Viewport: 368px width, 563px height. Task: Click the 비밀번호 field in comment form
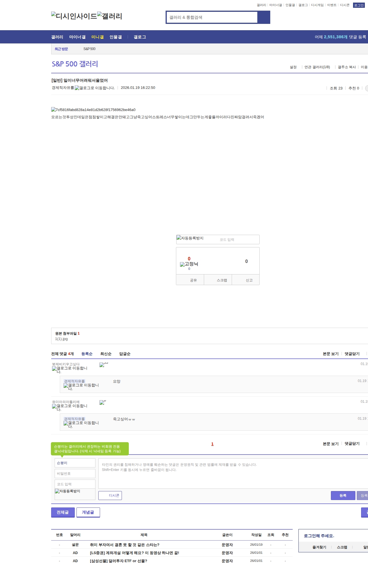[75, 474]
